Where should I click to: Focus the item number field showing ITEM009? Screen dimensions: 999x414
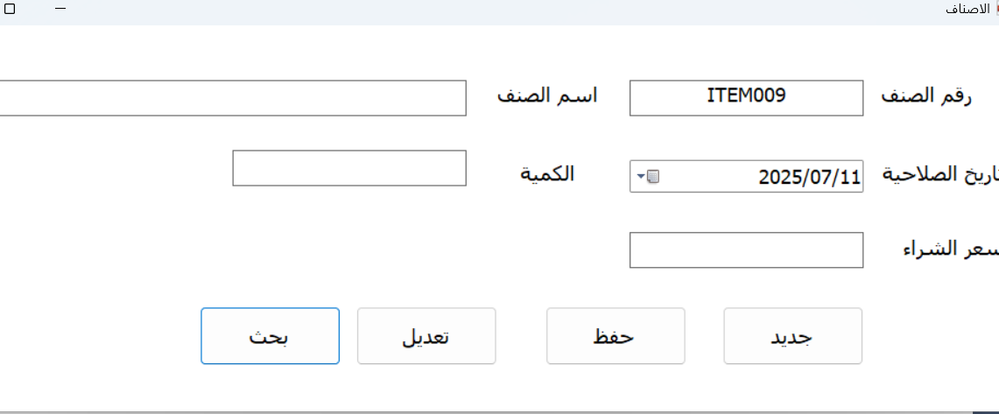point(746,97)
